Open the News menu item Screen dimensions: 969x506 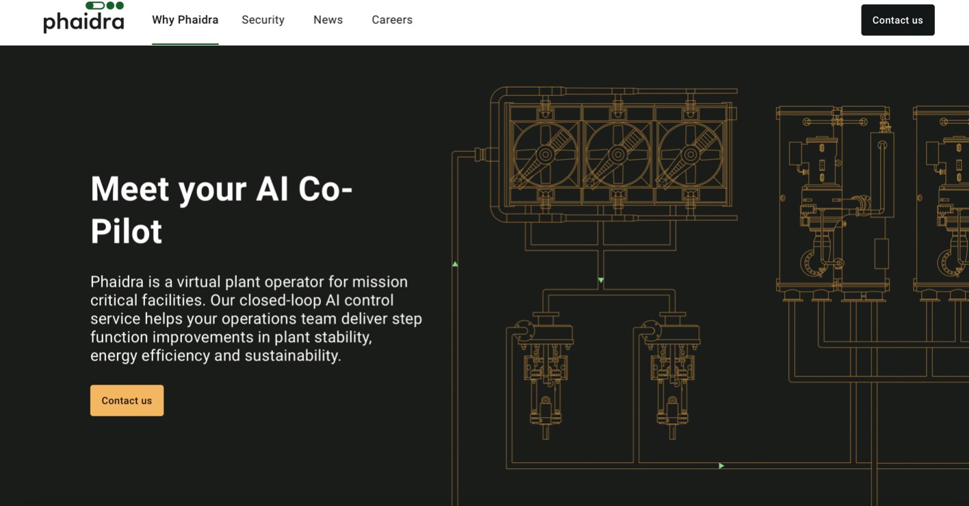328,20
